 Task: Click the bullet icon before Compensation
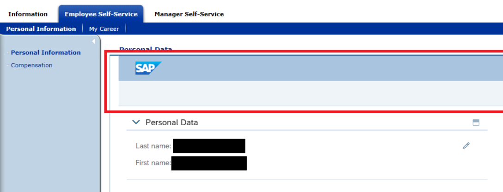tap(8, 65)
